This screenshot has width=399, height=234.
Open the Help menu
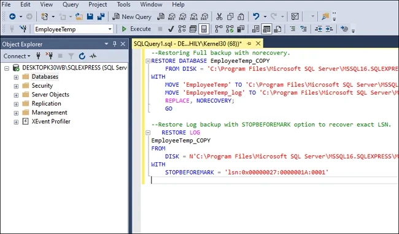pos(178,4)
